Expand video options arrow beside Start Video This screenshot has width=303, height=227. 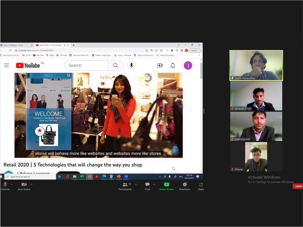pos(31,185)
